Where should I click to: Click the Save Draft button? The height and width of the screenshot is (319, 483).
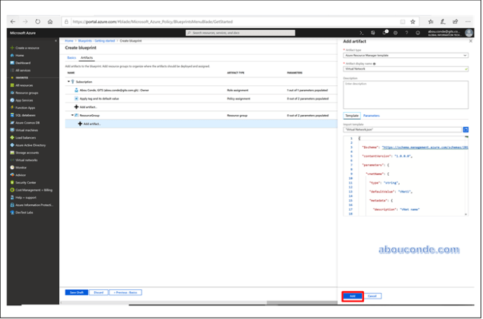point(76,292)
